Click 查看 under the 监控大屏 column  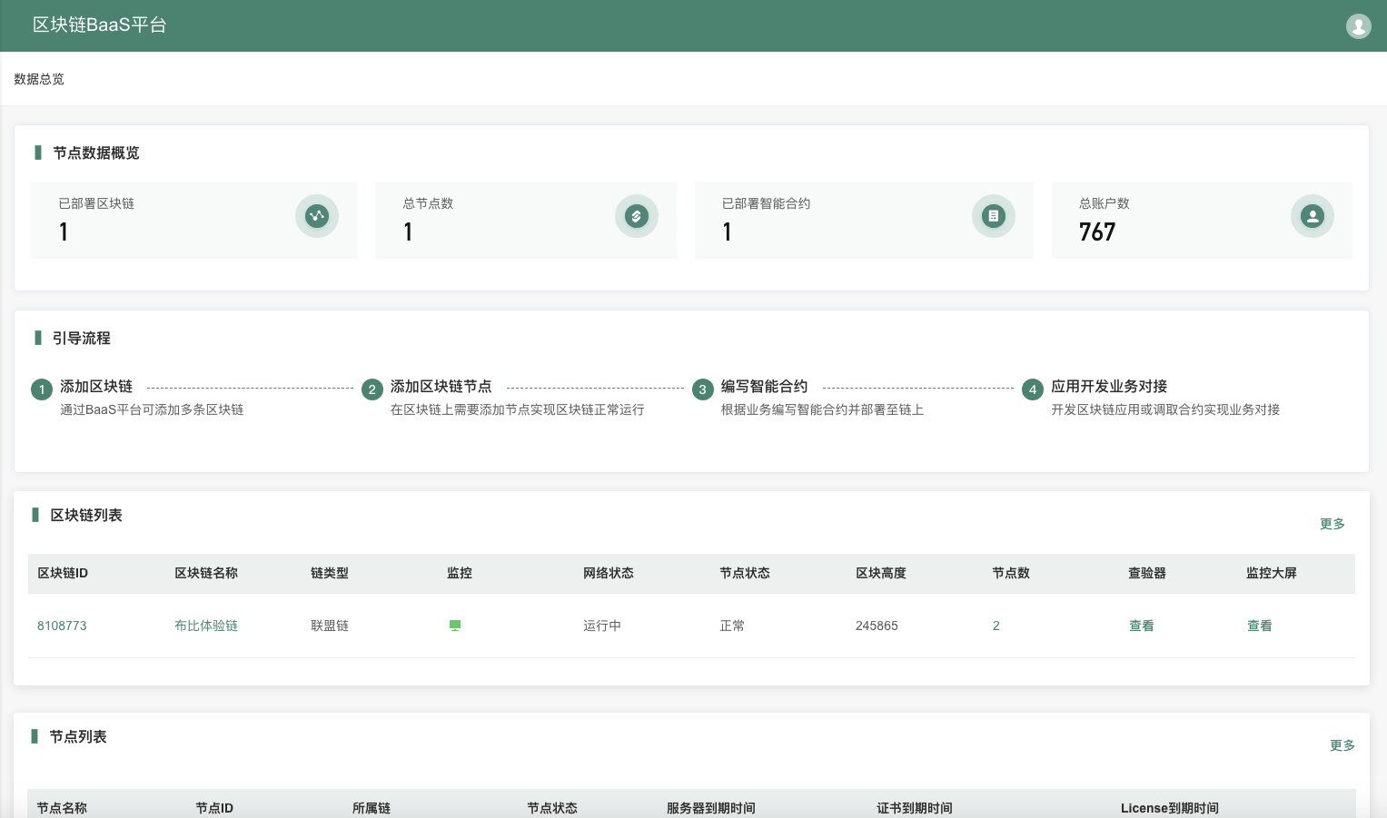point(1260,626)
